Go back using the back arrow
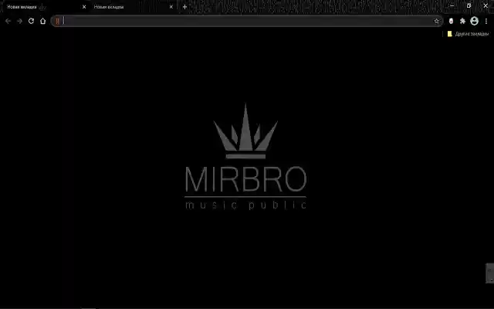 click(x=8, y=21)
